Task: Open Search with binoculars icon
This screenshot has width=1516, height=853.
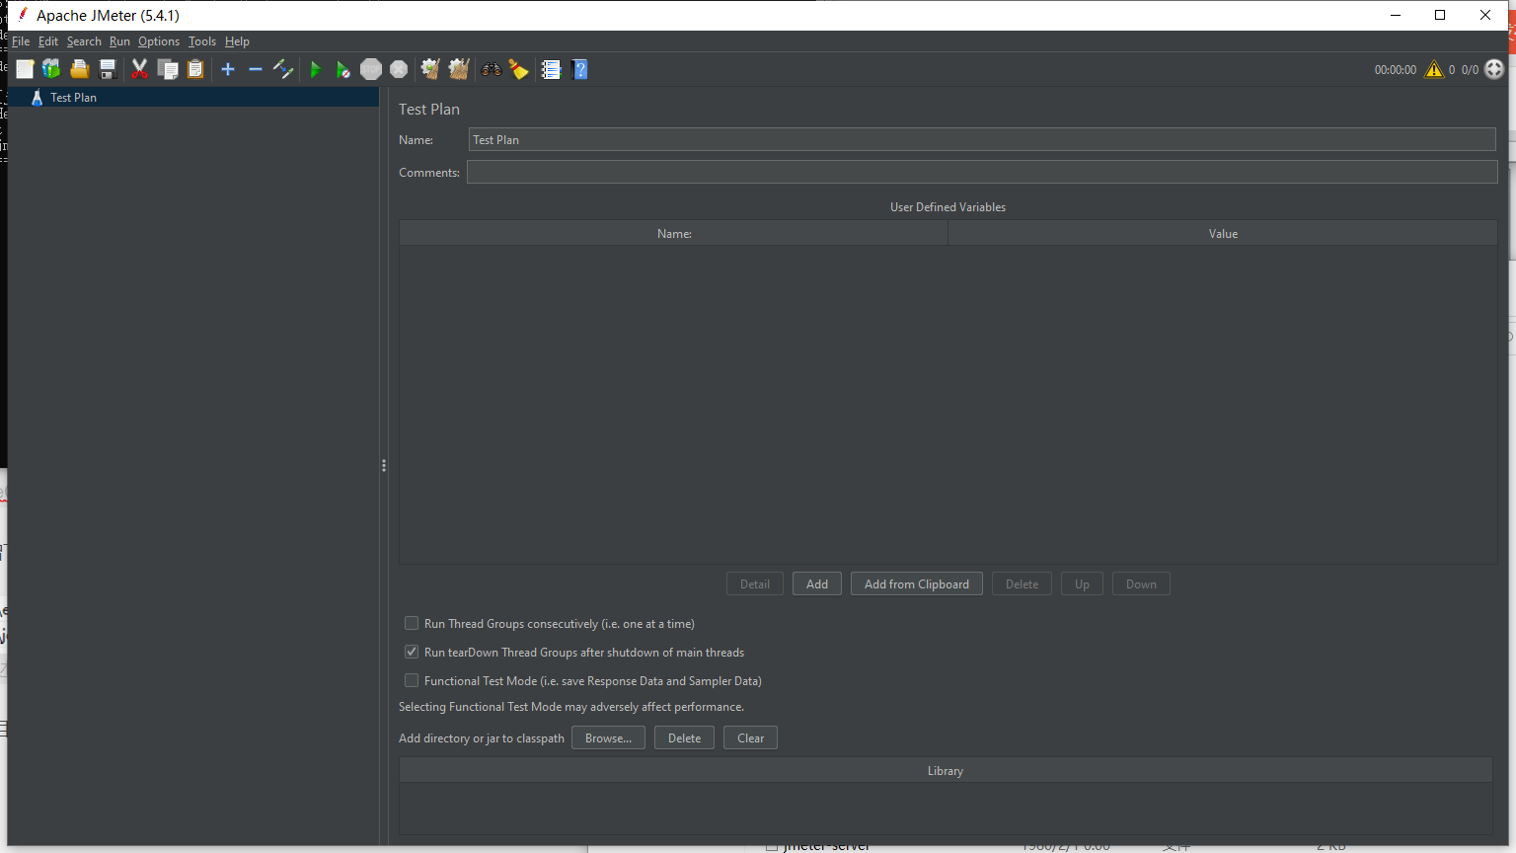Action: [x=491, y=69]
